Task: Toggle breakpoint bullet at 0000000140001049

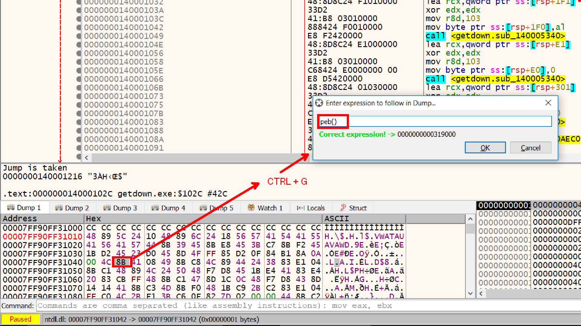Action: pyautogui.click(x=79, y=36)
